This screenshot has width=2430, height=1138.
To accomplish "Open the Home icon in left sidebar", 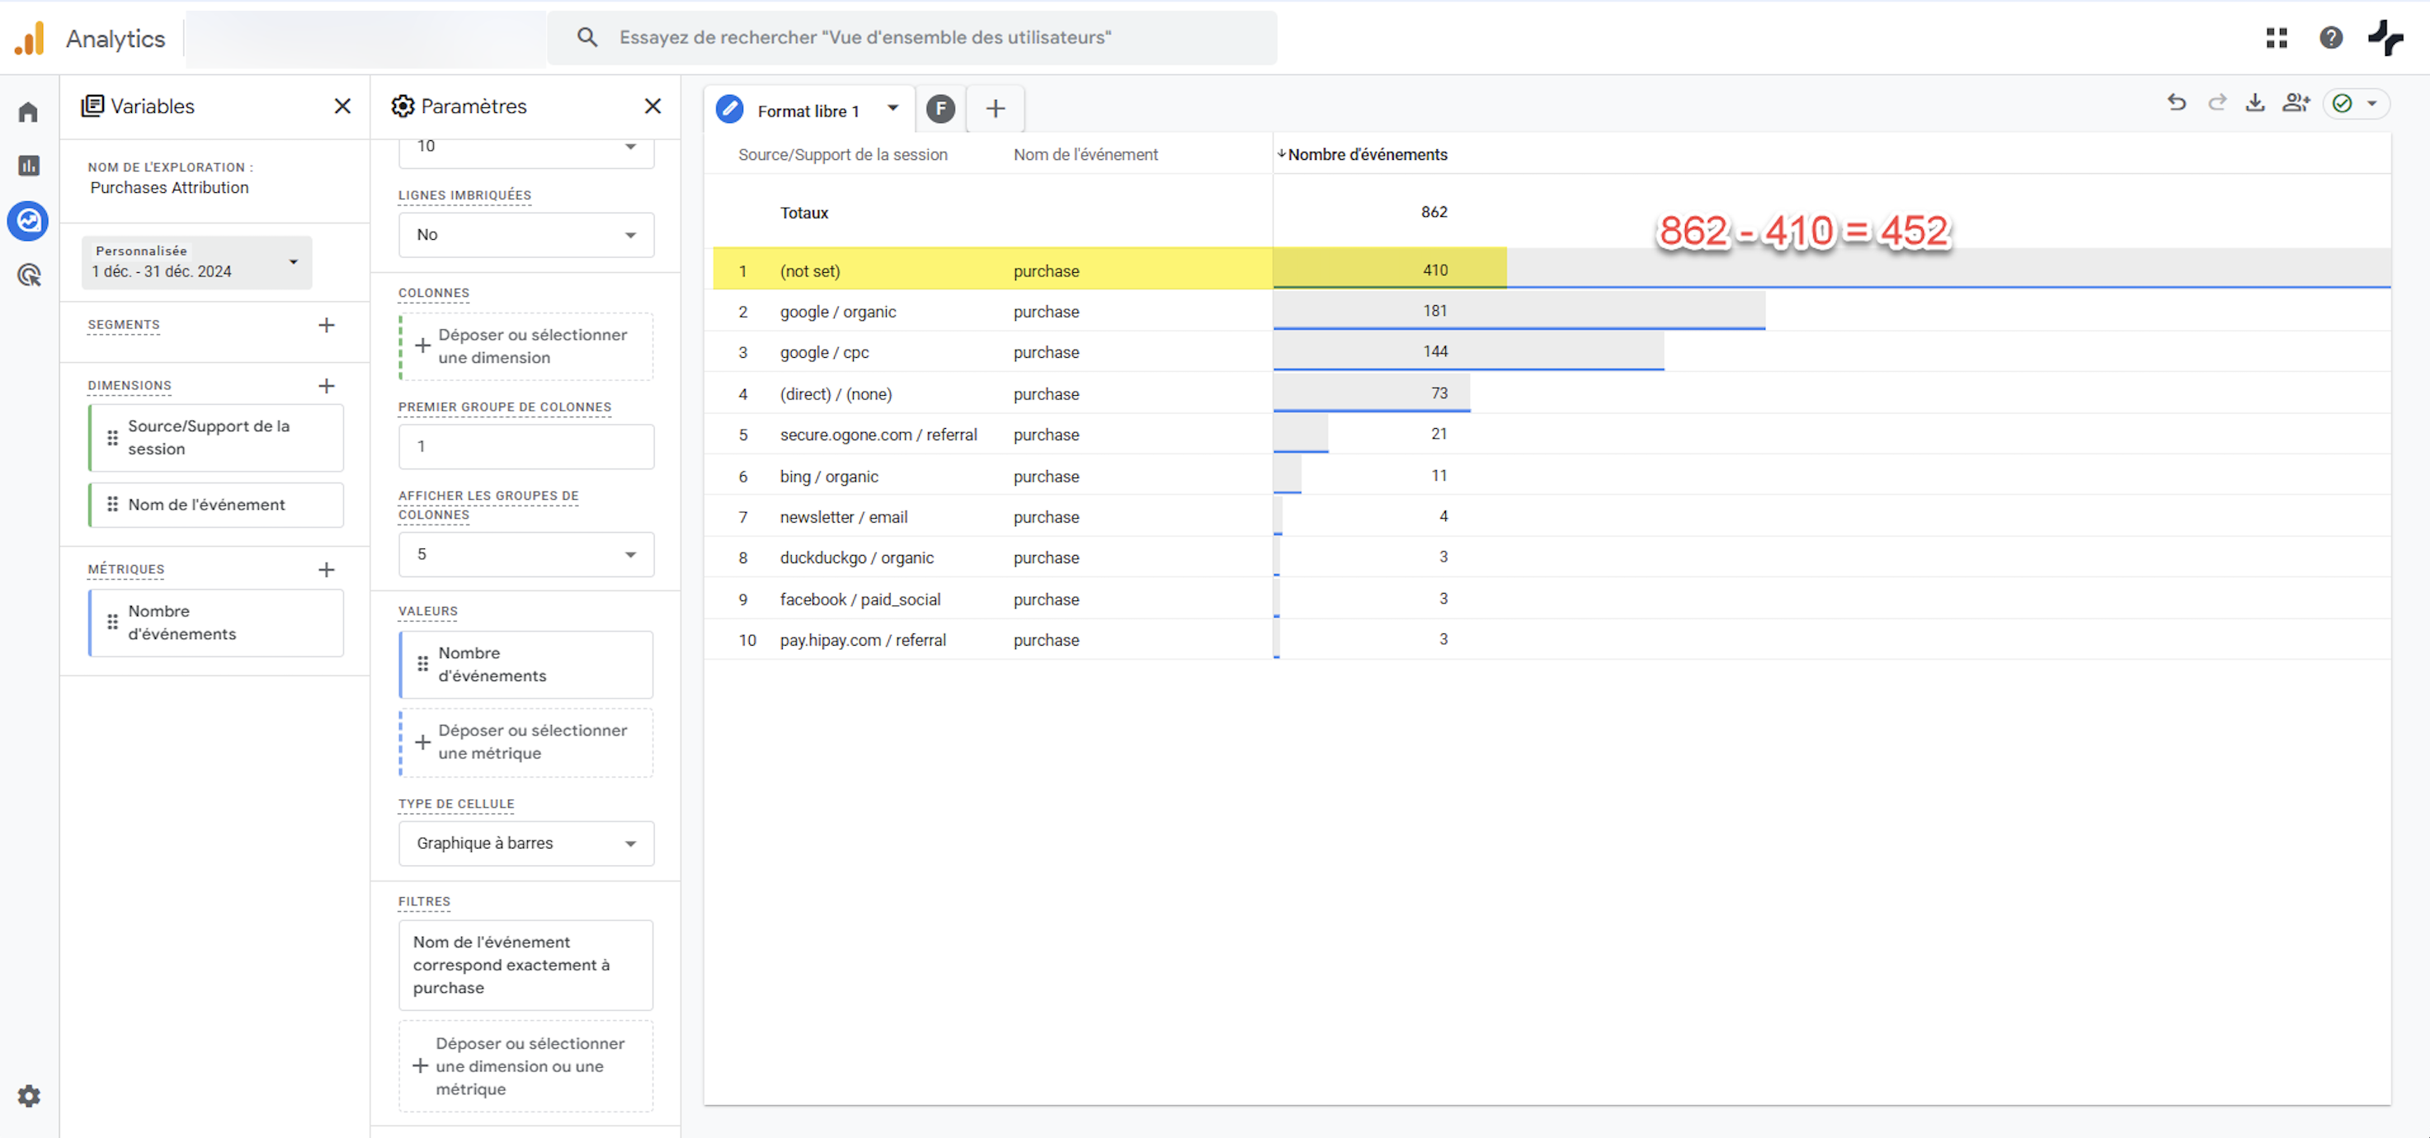I will 28,112.
